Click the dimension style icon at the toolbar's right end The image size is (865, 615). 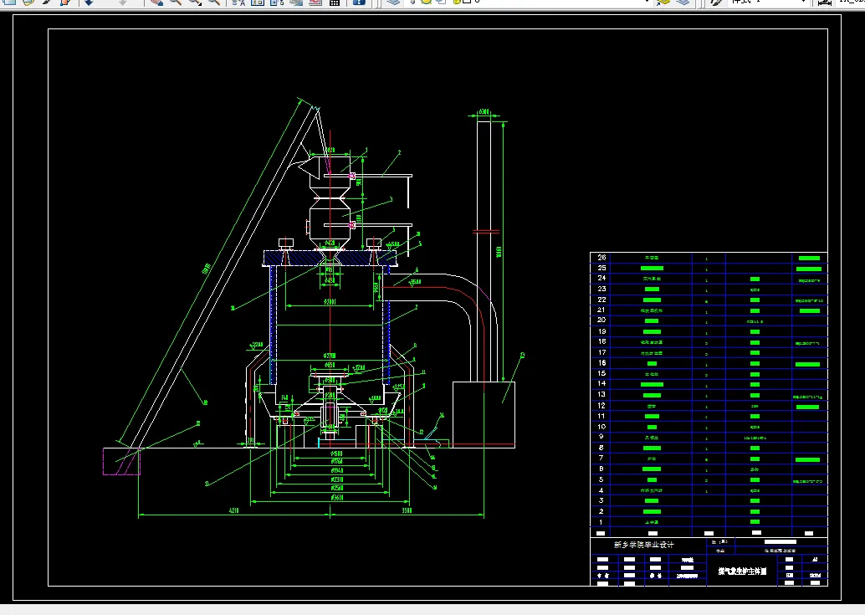pyautogui.click(x=825, y=3)
